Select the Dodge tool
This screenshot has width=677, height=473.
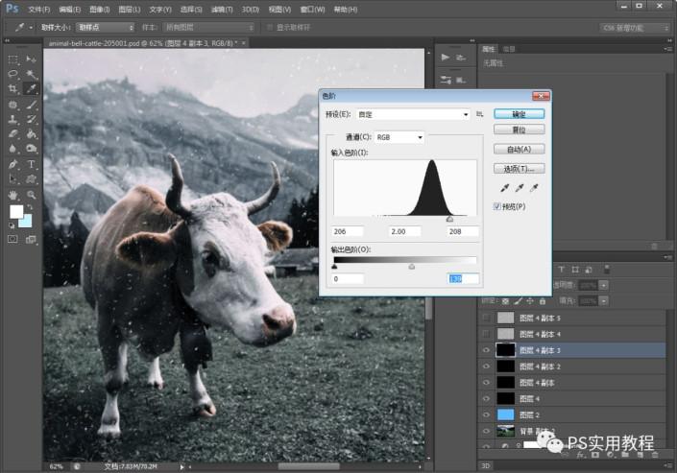(31, 149)
